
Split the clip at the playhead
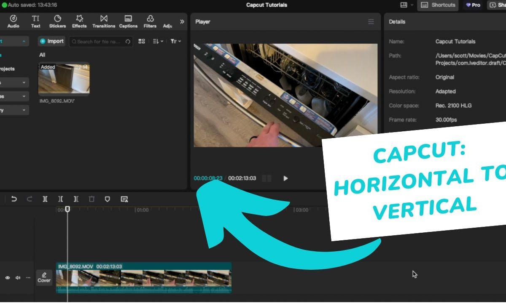coord(45,199)
